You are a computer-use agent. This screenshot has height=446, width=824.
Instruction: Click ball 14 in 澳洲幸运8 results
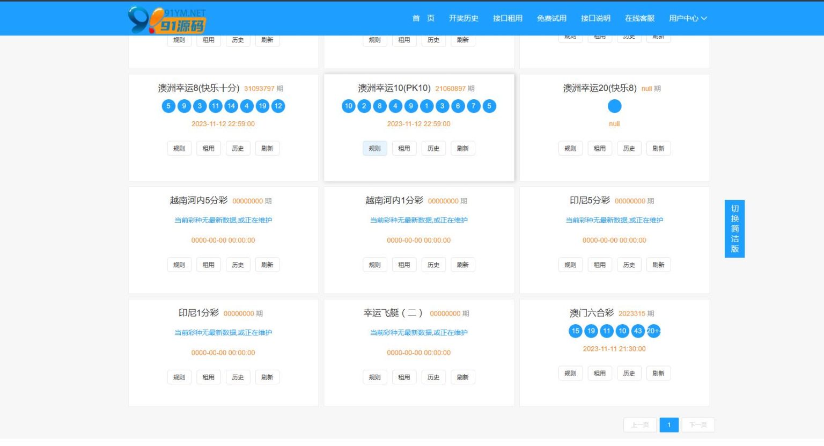(x=231, y=106)
